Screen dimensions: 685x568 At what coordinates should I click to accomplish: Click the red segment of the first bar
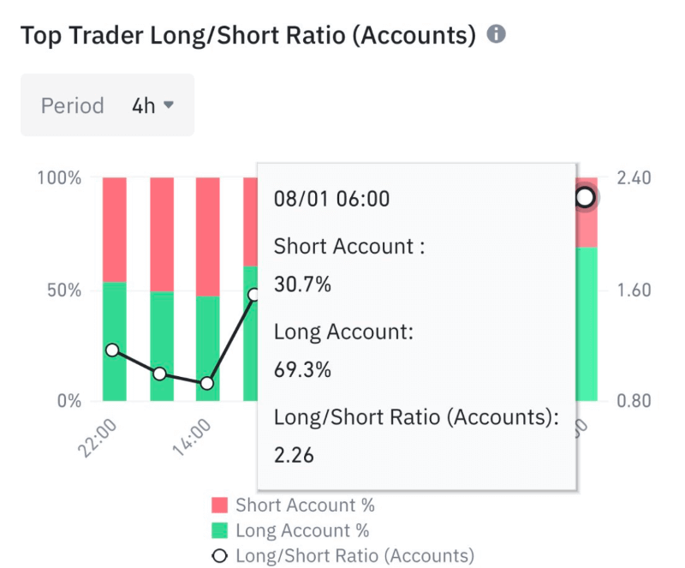pos(113,229)
